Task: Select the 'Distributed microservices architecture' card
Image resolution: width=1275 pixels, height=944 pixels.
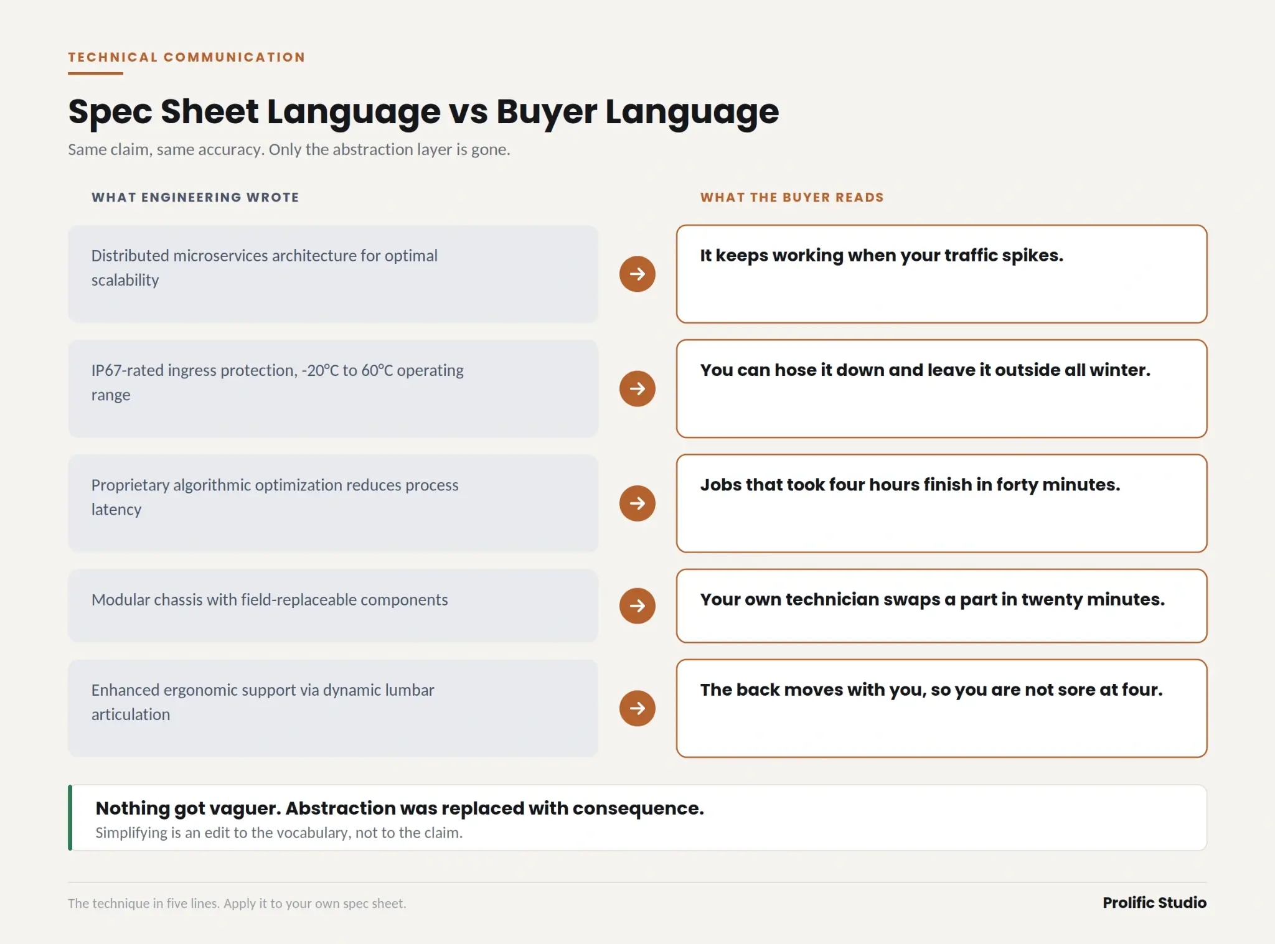Action: tap(333, 274)
